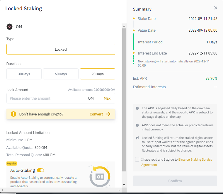Click the Convert arrow icon
223x194 pixels.
pyautogui.click(x=108, y=114)
